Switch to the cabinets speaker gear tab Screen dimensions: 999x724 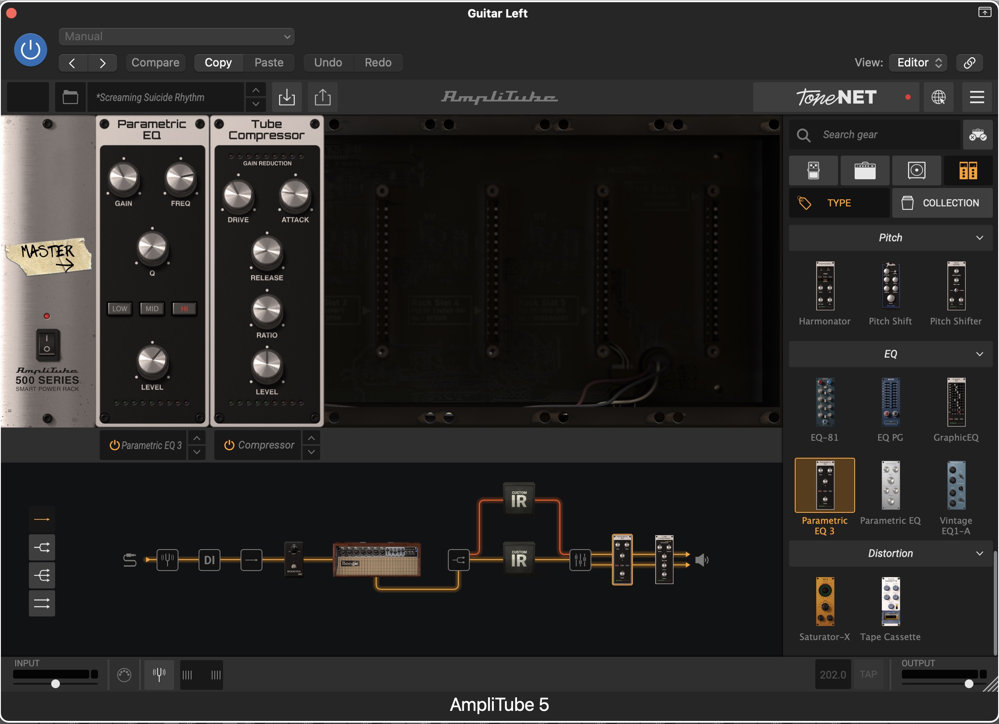917,171
